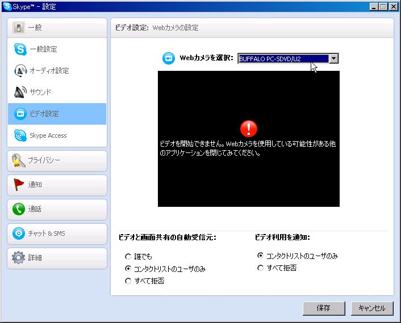Click the Skype Access wifi icon
Screen dimensions: 401x323
[x=20, y=135]
